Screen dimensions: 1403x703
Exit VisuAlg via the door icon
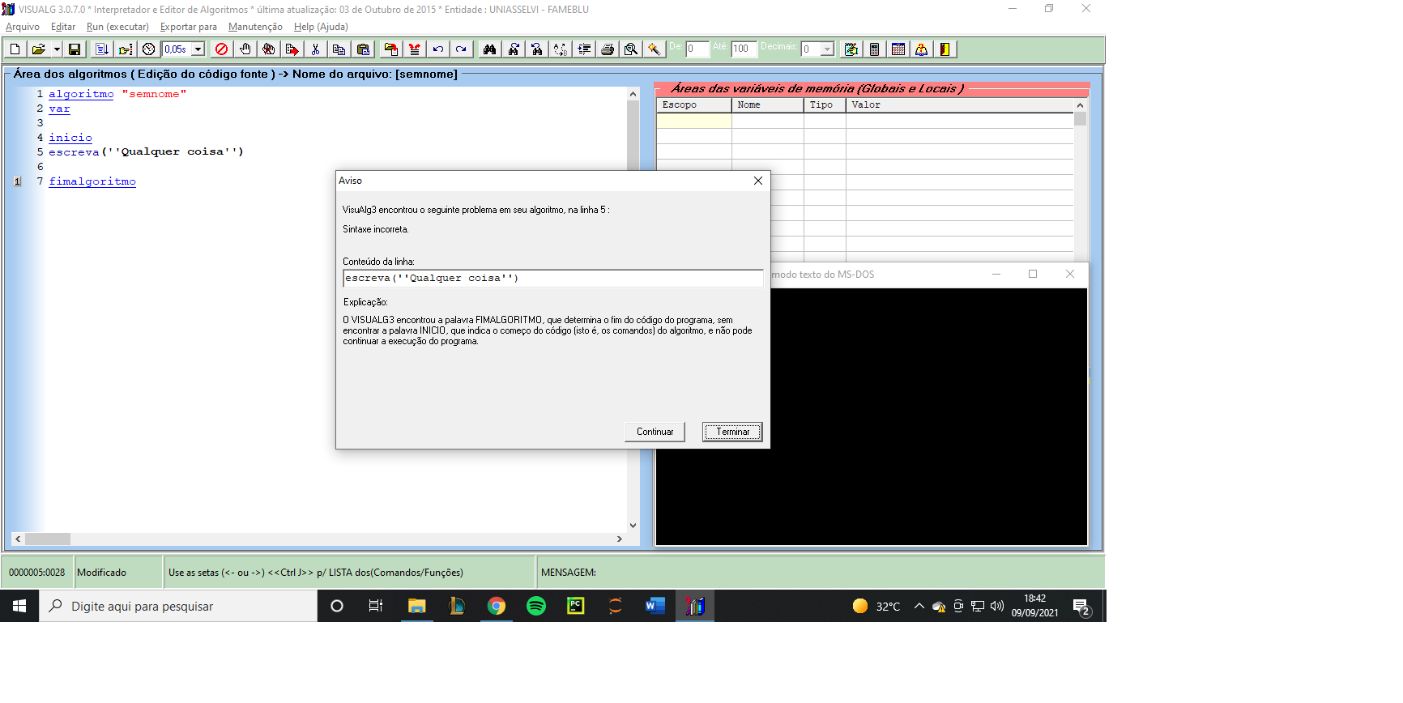[x=945, y=49]
